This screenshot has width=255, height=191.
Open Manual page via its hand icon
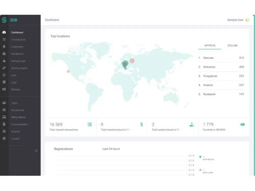coord(4,61)
